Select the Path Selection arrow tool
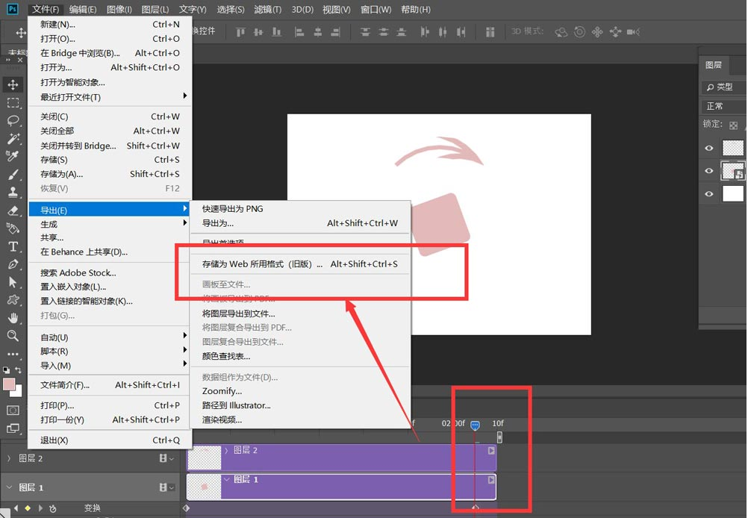Image resolution: width=748 pixels, height=518 pixels. pyautogui.click(x=13, y=282)
